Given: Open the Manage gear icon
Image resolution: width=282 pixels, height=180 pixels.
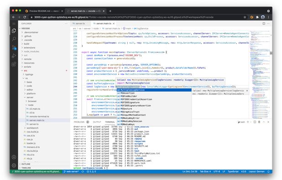Looking at the screenshot, I should click(x=14, y=165).
